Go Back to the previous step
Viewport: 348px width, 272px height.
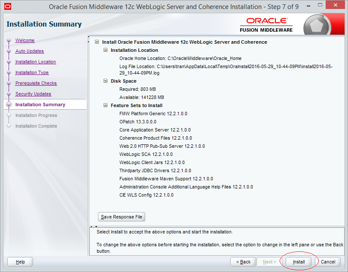tap(243, 262)
